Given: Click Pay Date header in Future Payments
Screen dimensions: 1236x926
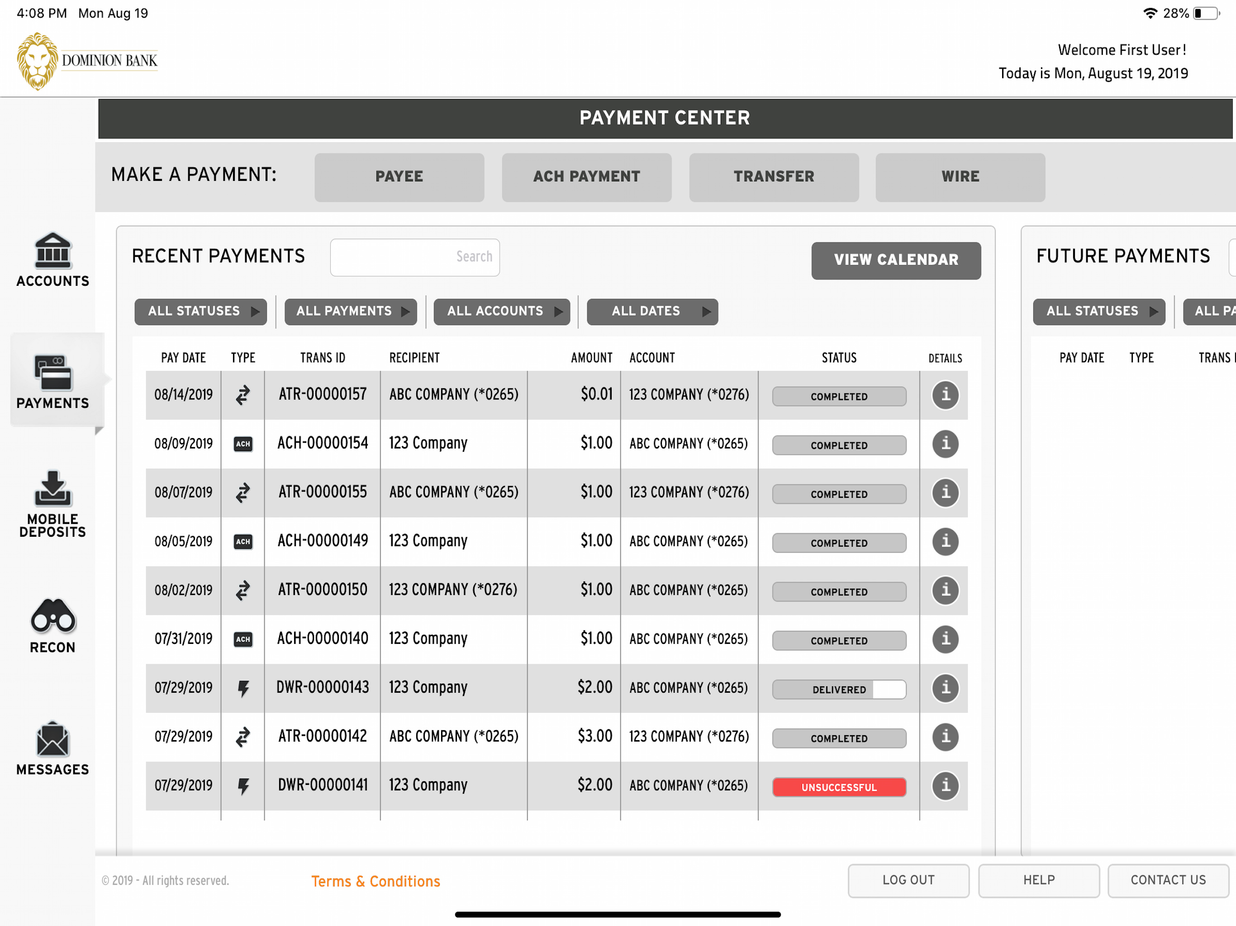Looking at the screenshot, I should [1081, 358].
